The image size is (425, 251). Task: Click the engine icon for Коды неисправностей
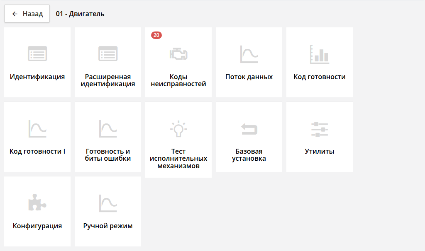(178, 54)
